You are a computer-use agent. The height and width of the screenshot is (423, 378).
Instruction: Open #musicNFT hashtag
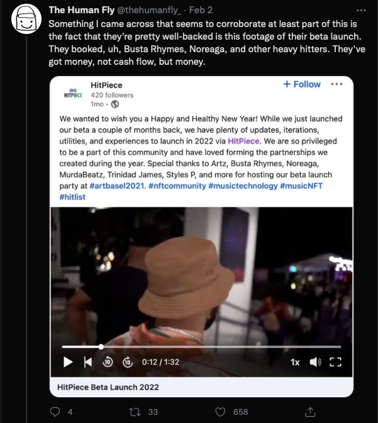(301, 186)
